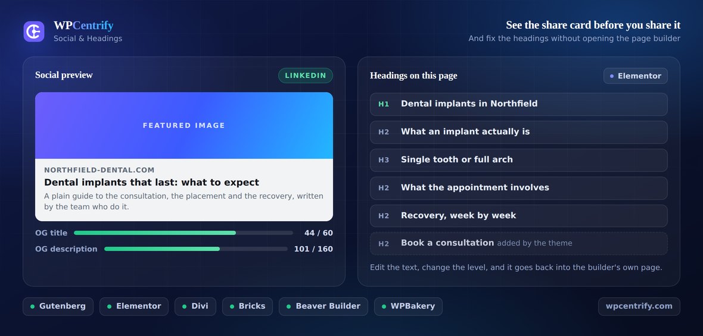Viewport: 703px width, 336px height.
Task: Click the Beaver Builder chip
Action: point(323,306)
